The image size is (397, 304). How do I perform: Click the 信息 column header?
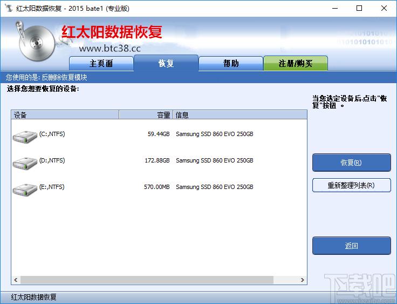point(239,115)
